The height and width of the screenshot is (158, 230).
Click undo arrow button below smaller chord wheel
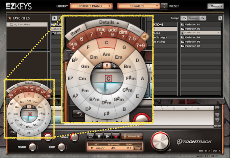[13, 133]
